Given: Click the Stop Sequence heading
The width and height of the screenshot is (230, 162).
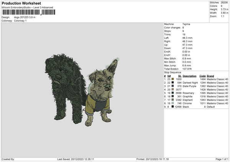Looking at the screenshot, I should tap(173, 72).
